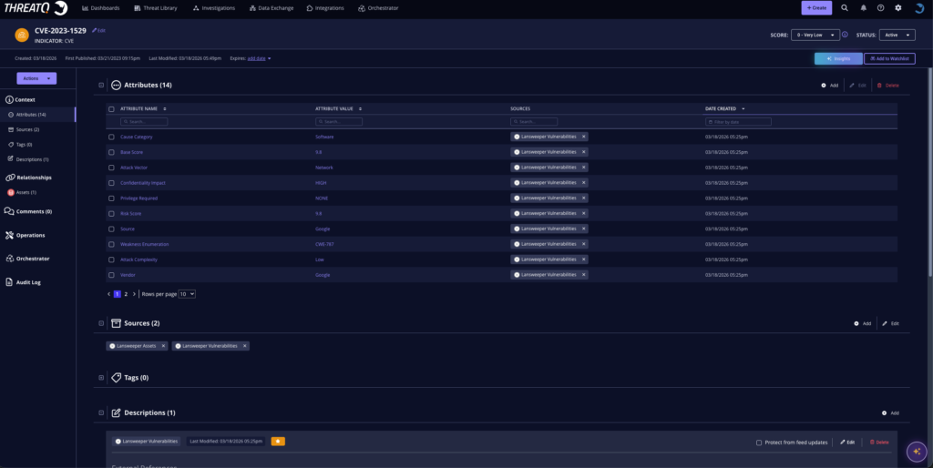
Task: Check the Weakness Enumeration row checkbox
Action: [111, 244]
